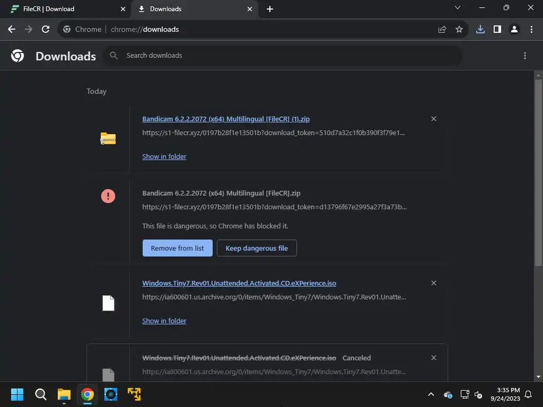This screenshot has width=543, height=407.
Task: Remove Bandicam (1).zip entry from list
Action: [434, 119]
